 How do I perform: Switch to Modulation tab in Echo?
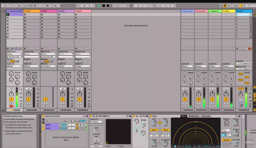coord(194,116)
